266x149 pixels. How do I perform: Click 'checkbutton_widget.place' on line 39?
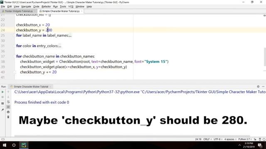[x=42, y=67]
